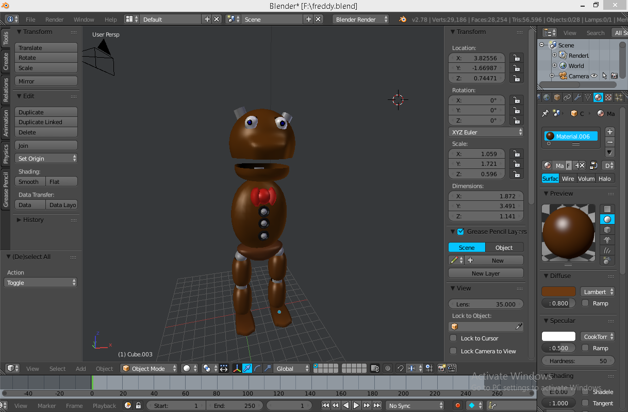The height and width of the screenshot is (412, 628).
Task: Click the Blender logo in info header
Action: click(403, 19)
